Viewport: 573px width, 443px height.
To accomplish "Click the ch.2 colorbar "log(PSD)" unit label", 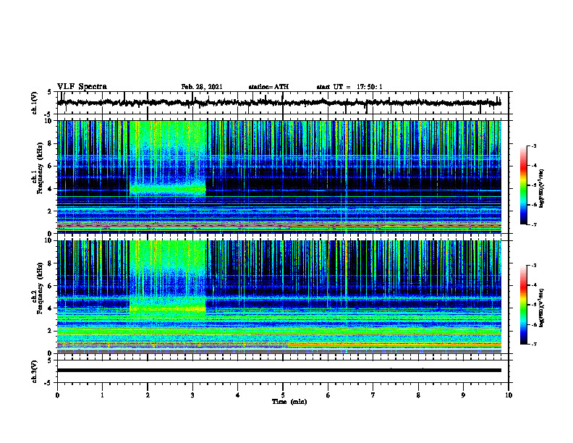I will (541, 308).
